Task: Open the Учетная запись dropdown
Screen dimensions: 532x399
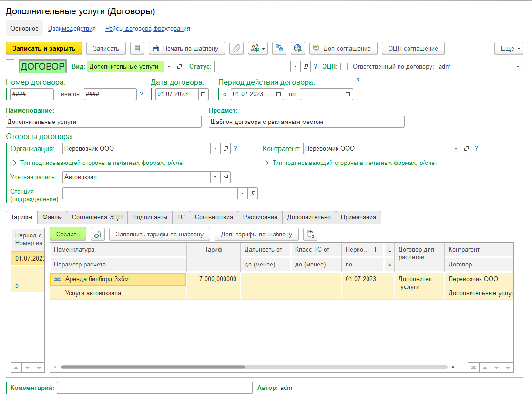Action: tap(215, 177)
